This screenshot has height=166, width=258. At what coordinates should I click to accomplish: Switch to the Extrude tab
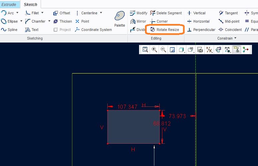9,4
